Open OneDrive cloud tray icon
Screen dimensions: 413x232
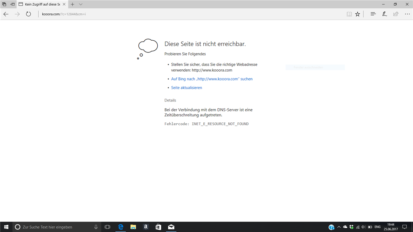tap(345, 227)
